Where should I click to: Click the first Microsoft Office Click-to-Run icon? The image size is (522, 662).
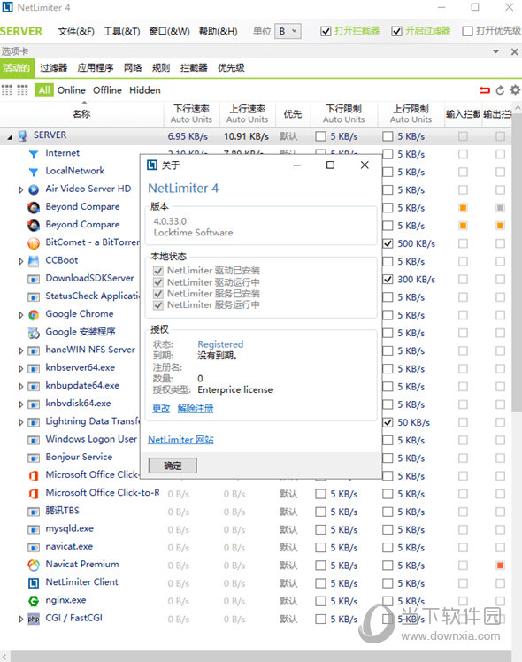34,475
